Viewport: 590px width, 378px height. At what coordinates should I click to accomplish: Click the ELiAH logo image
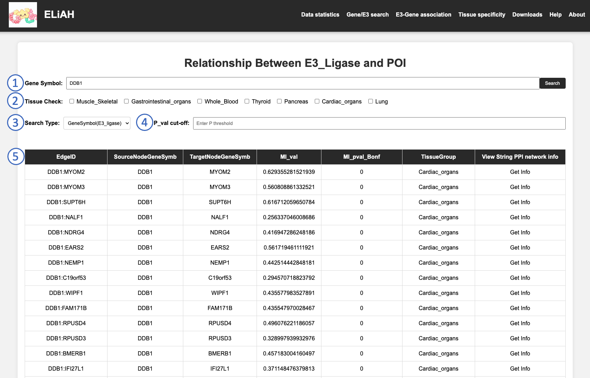23,15
